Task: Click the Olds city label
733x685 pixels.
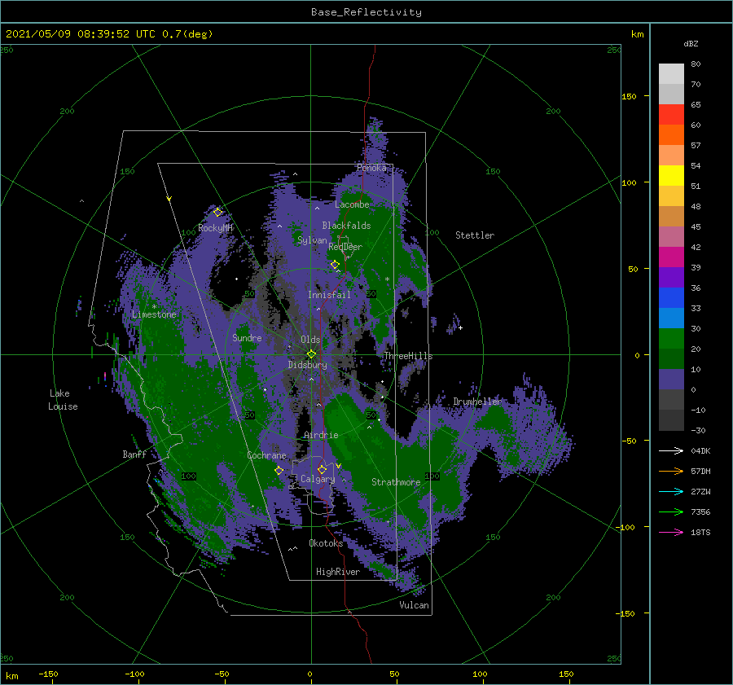Action: coord(310,340)
